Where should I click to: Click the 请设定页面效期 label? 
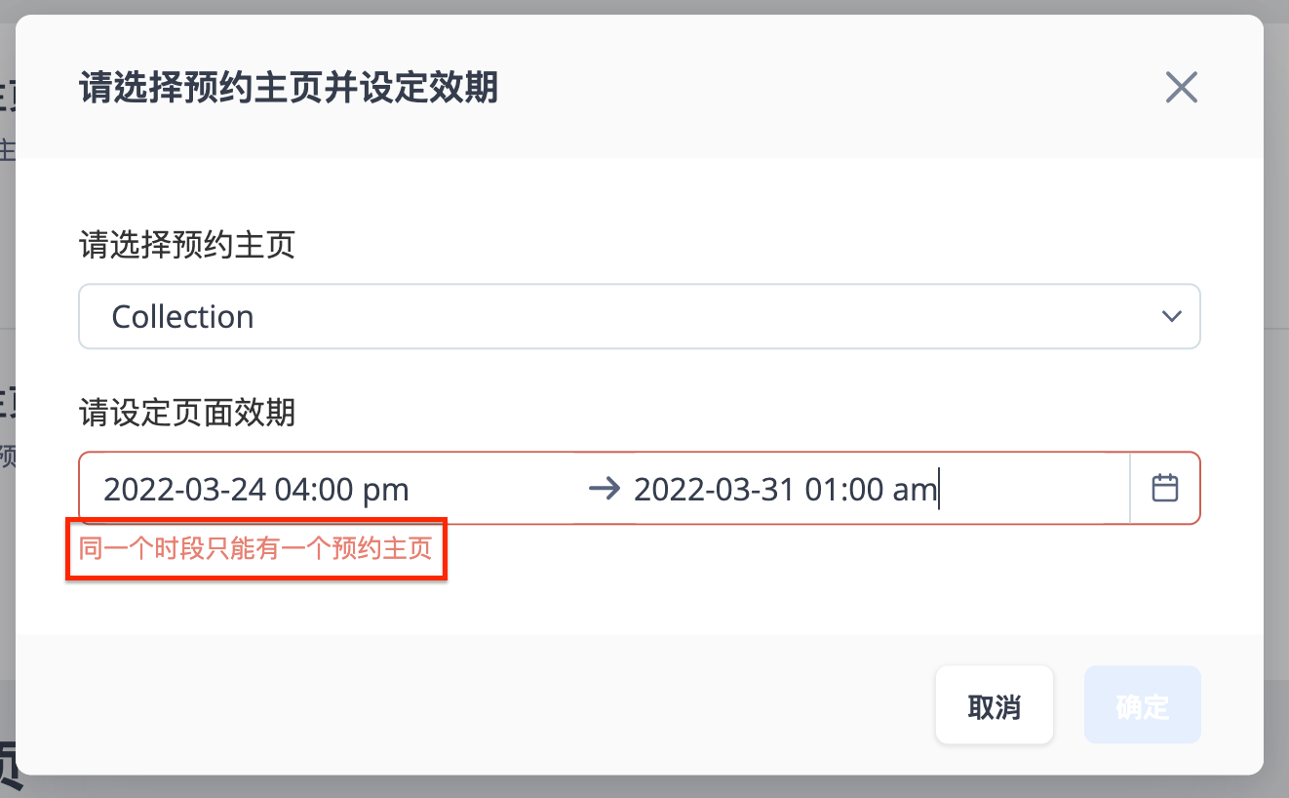187,413
